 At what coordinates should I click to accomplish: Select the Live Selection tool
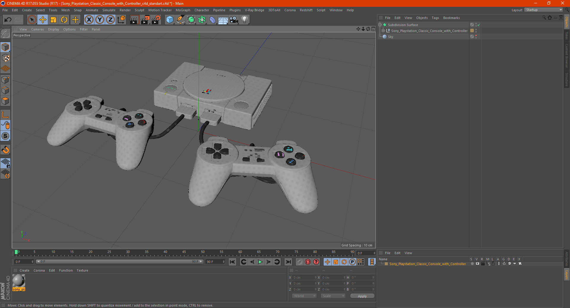(32, 20)
